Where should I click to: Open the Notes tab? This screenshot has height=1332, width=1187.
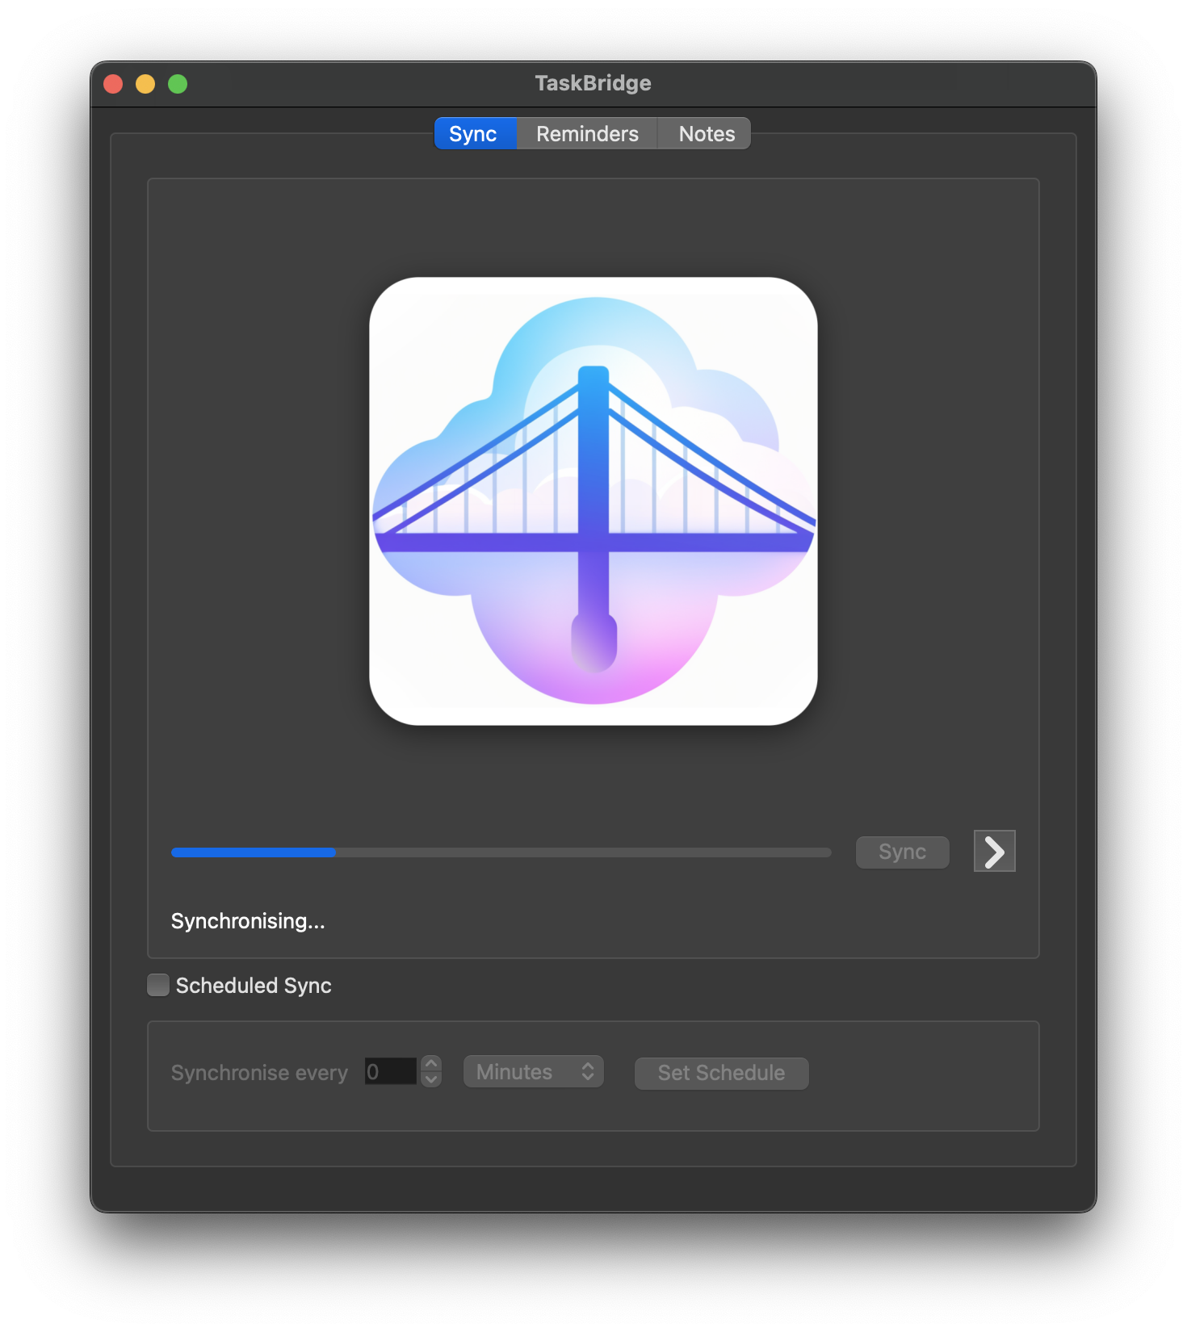[706, 134]
